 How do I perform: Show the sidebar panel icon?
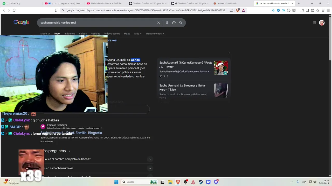[307, 10]
